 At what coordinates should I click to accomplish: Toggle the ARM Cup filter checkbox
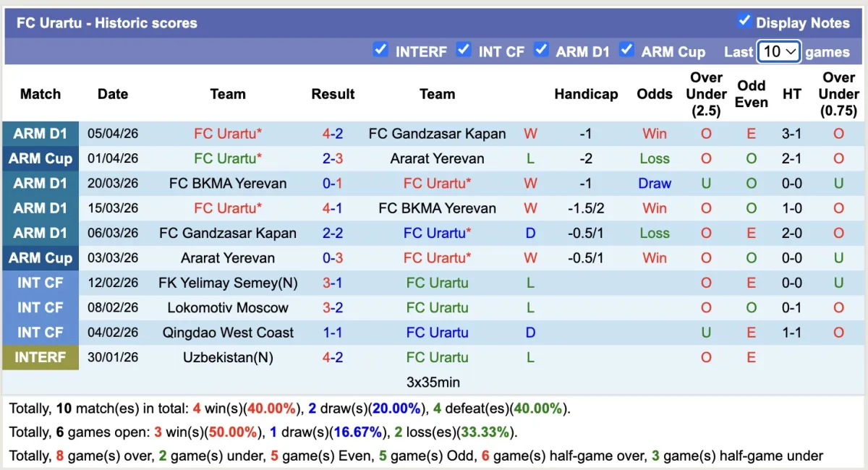(x=626, y=50)
